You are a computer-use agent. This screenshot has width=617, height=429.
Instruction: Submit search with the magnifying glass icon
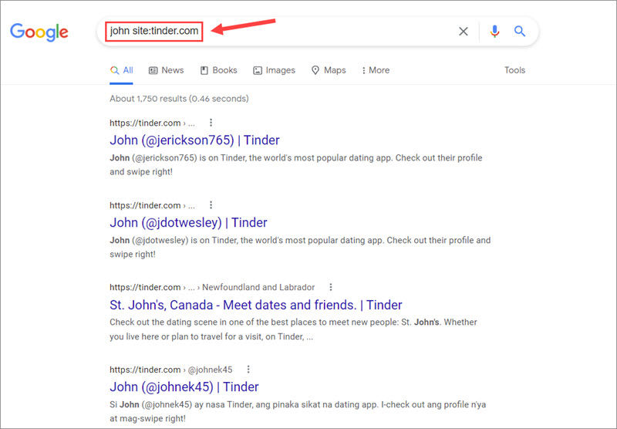[520, 31]
